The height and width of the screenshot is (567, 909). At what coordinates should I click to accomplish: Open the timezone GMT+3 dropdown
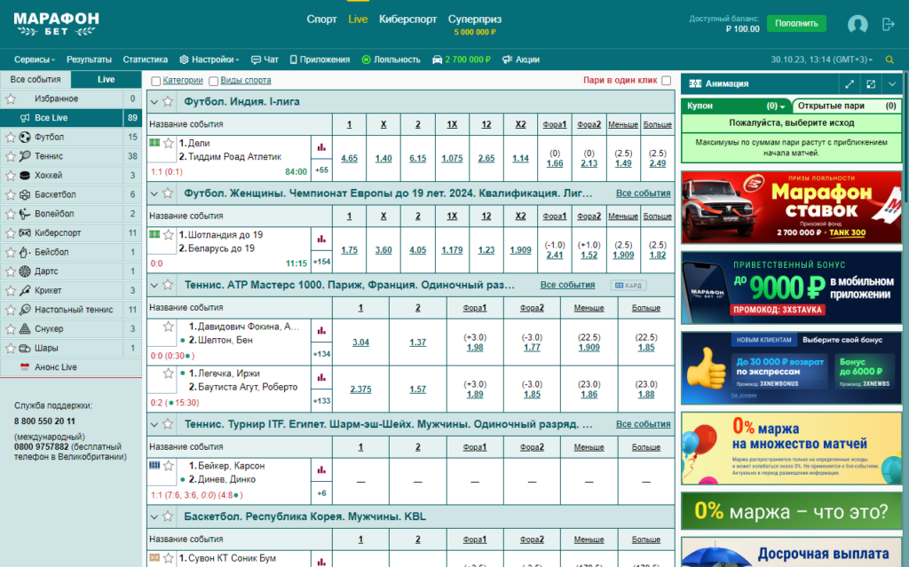pyautogui.click(x=821, y=59)
